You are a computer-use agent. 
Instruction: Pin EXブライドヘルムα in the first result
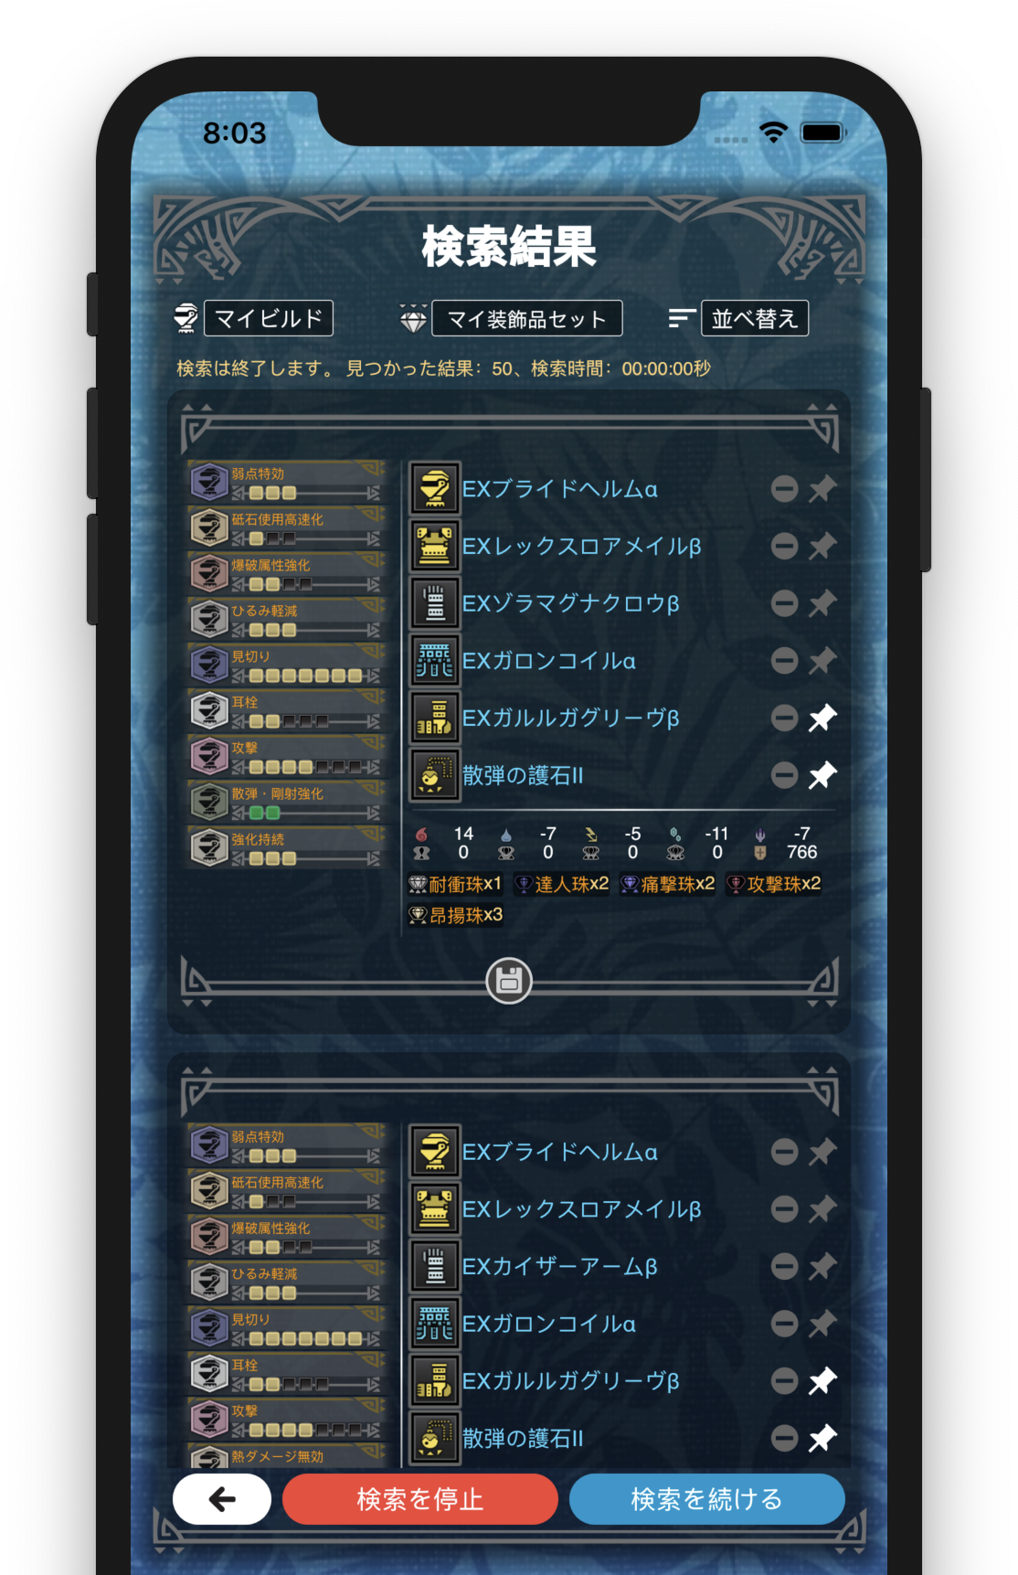(822, 488)
